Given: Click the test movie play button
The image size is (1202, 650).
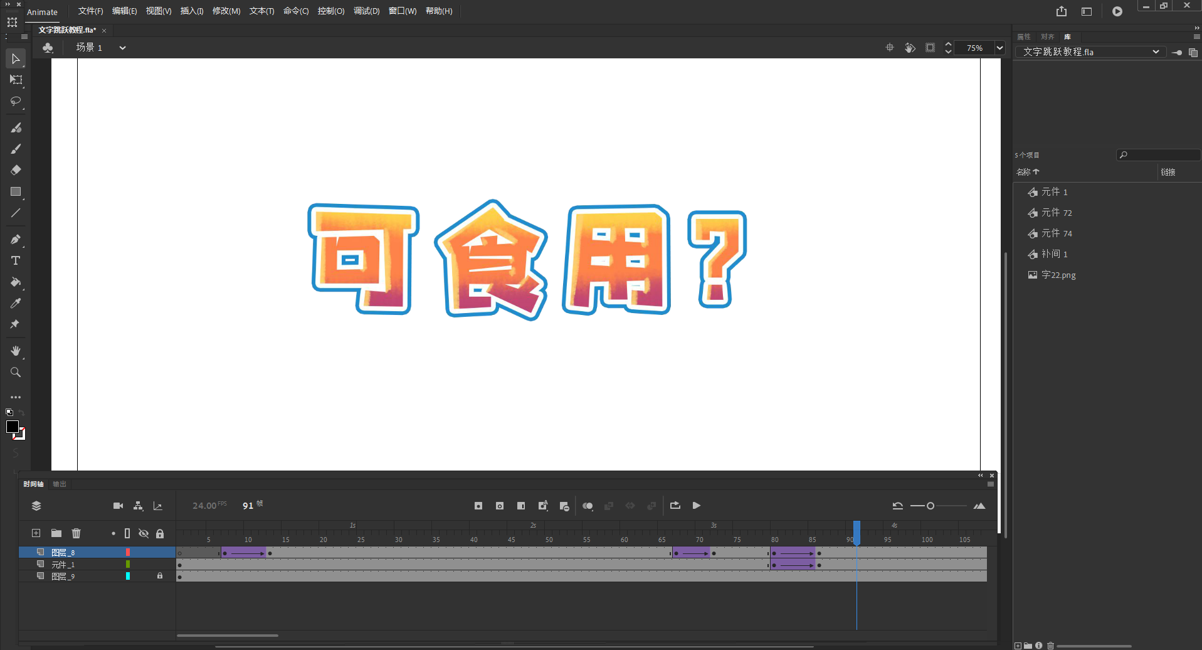Looking at the screenshot, I should point(1117,11).
